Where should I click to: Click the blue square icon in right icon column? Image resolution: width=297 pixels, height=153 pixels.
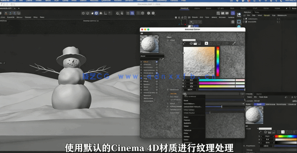239,22
